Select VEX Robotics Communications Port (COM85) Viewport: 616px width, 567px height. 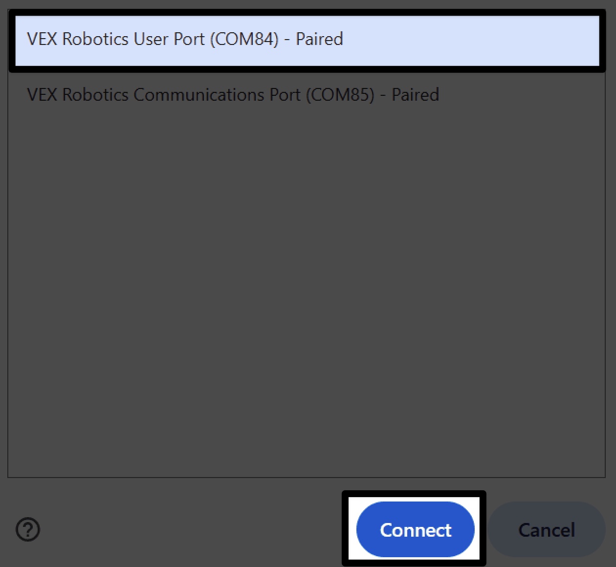(x=233, y=94)
